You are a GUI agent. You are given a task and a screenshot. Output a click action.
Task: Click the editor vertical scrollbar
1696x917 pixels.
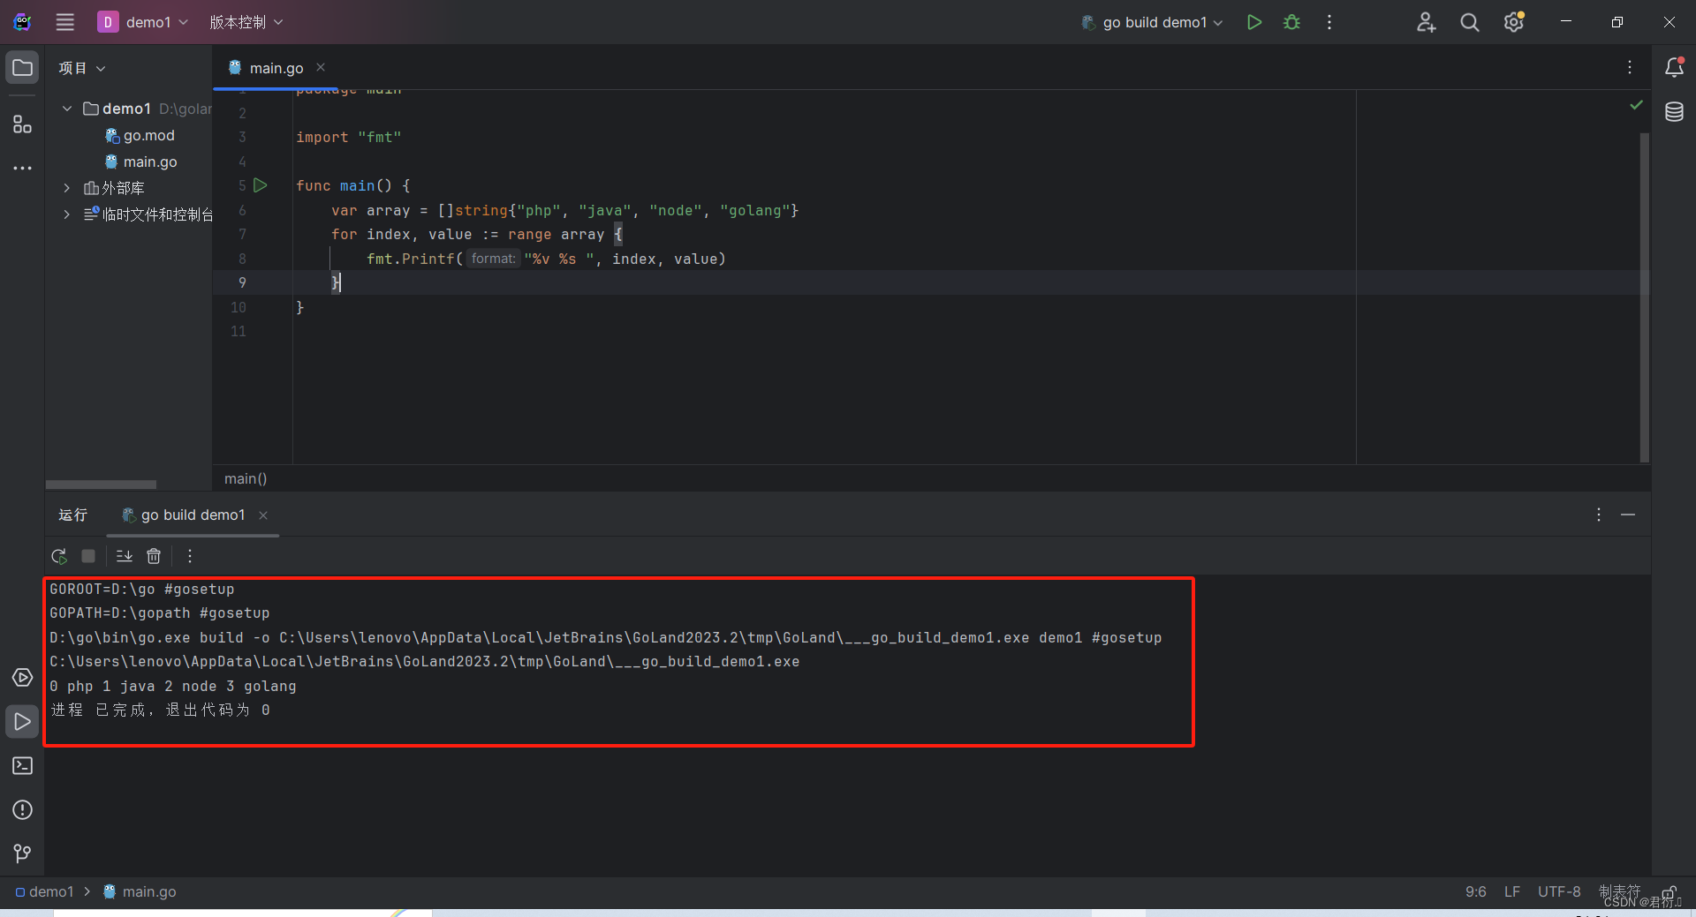(x=1645, y=297)
